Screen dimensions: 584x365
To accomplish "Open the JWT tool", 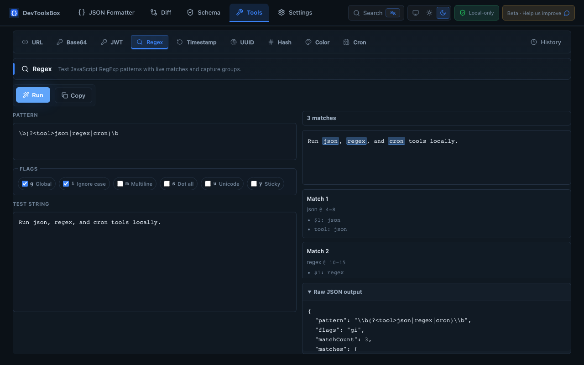I will click(x=112, y=42).
